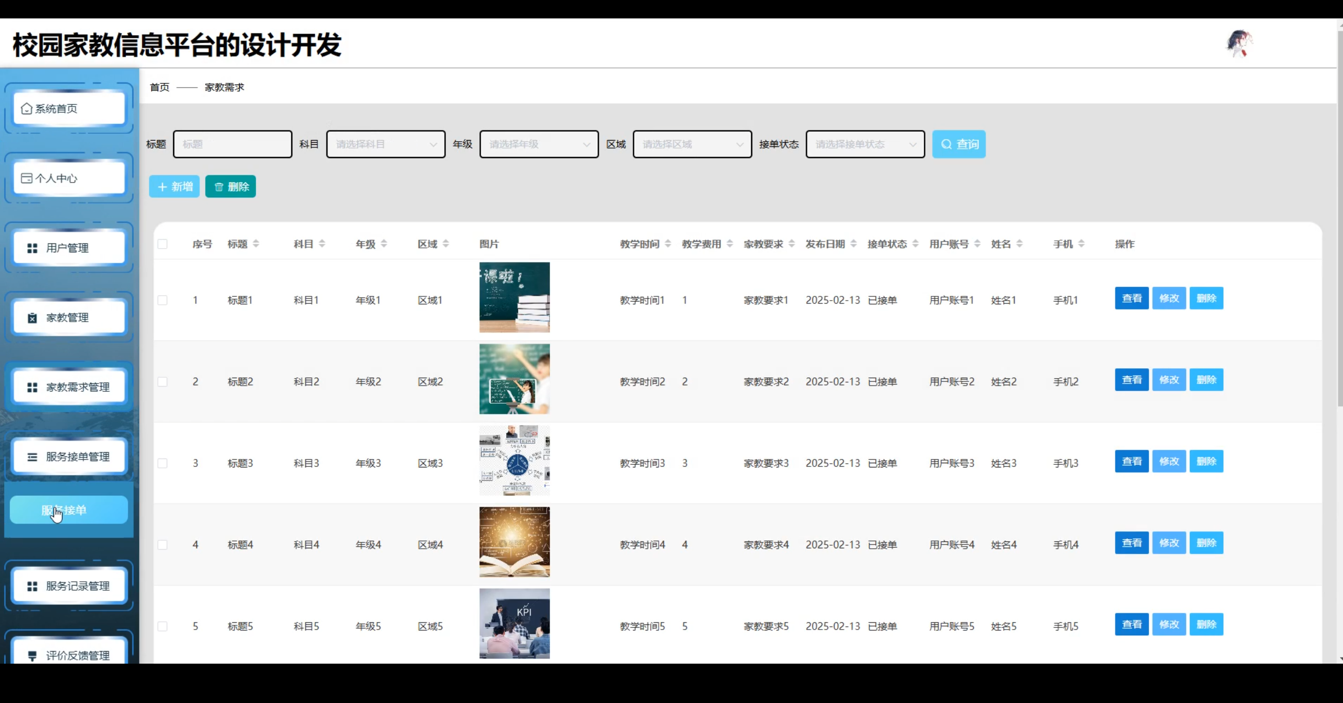This screenshot has height=703, width=1343.
Task: Open 服务记录管理 using its icon
Action: pyautogui.click(x=31, y=586)
